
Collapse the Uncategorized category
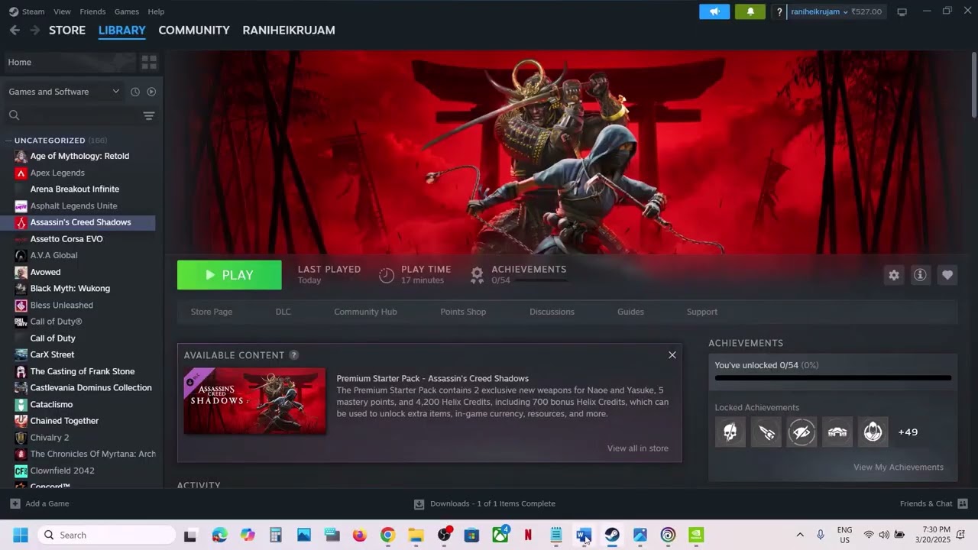[x=8, y=141]
